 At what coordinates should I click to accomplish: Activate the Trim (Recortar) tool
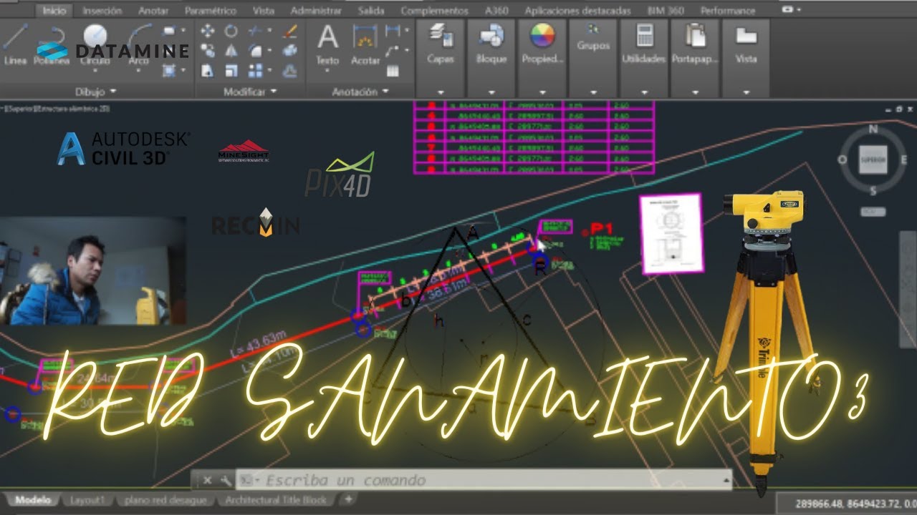(255, 31)
